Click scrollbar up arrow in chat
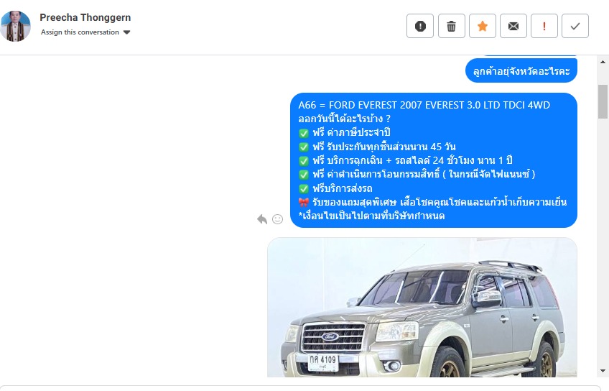 coord(603,62)
